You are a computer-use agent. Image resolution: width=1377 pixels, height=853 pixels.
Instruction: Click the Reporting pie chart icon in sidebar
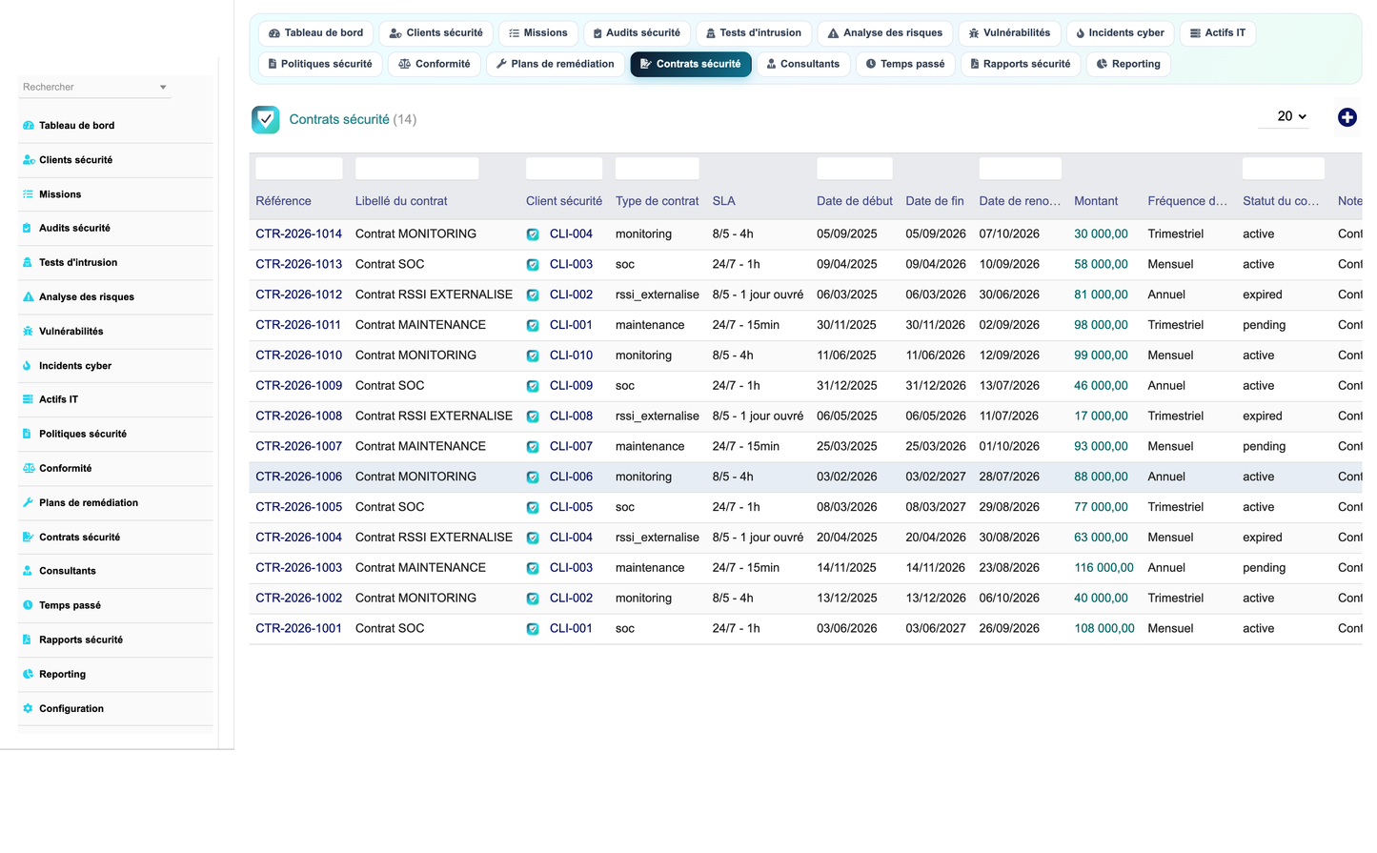[29, 675]
